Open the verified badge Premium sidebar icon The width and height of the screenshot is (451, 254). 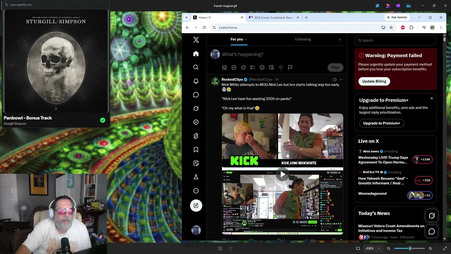click(x=196, y=122)
